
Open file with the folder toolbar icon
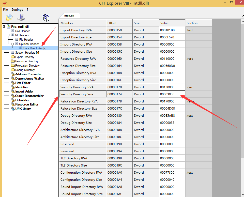9,18
